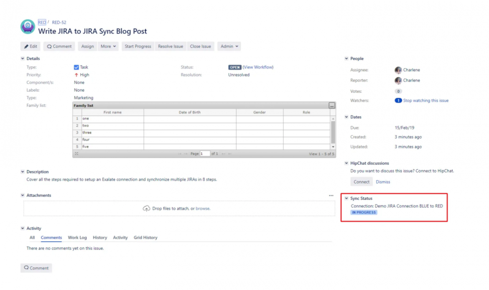Click Start Progress
Screen dimensions: 489x290
pos(138,46)
